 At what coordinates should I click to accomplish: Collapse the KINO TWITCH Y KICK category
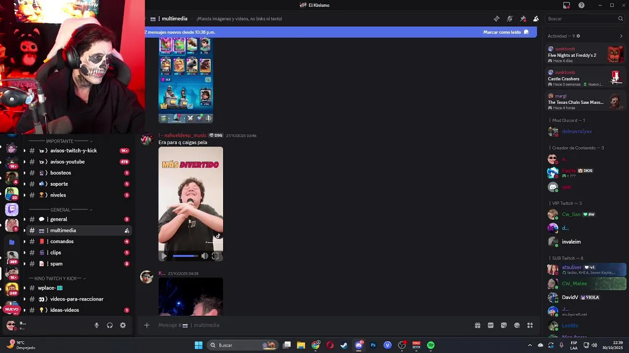click(x=57, y=278)
